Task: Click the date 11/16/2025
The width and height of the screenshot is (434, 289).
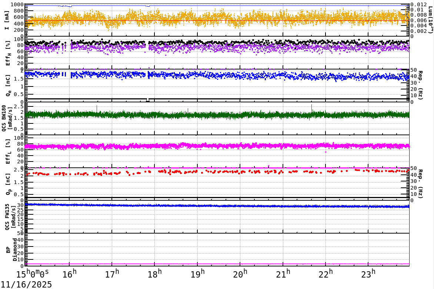Action: 26,285
